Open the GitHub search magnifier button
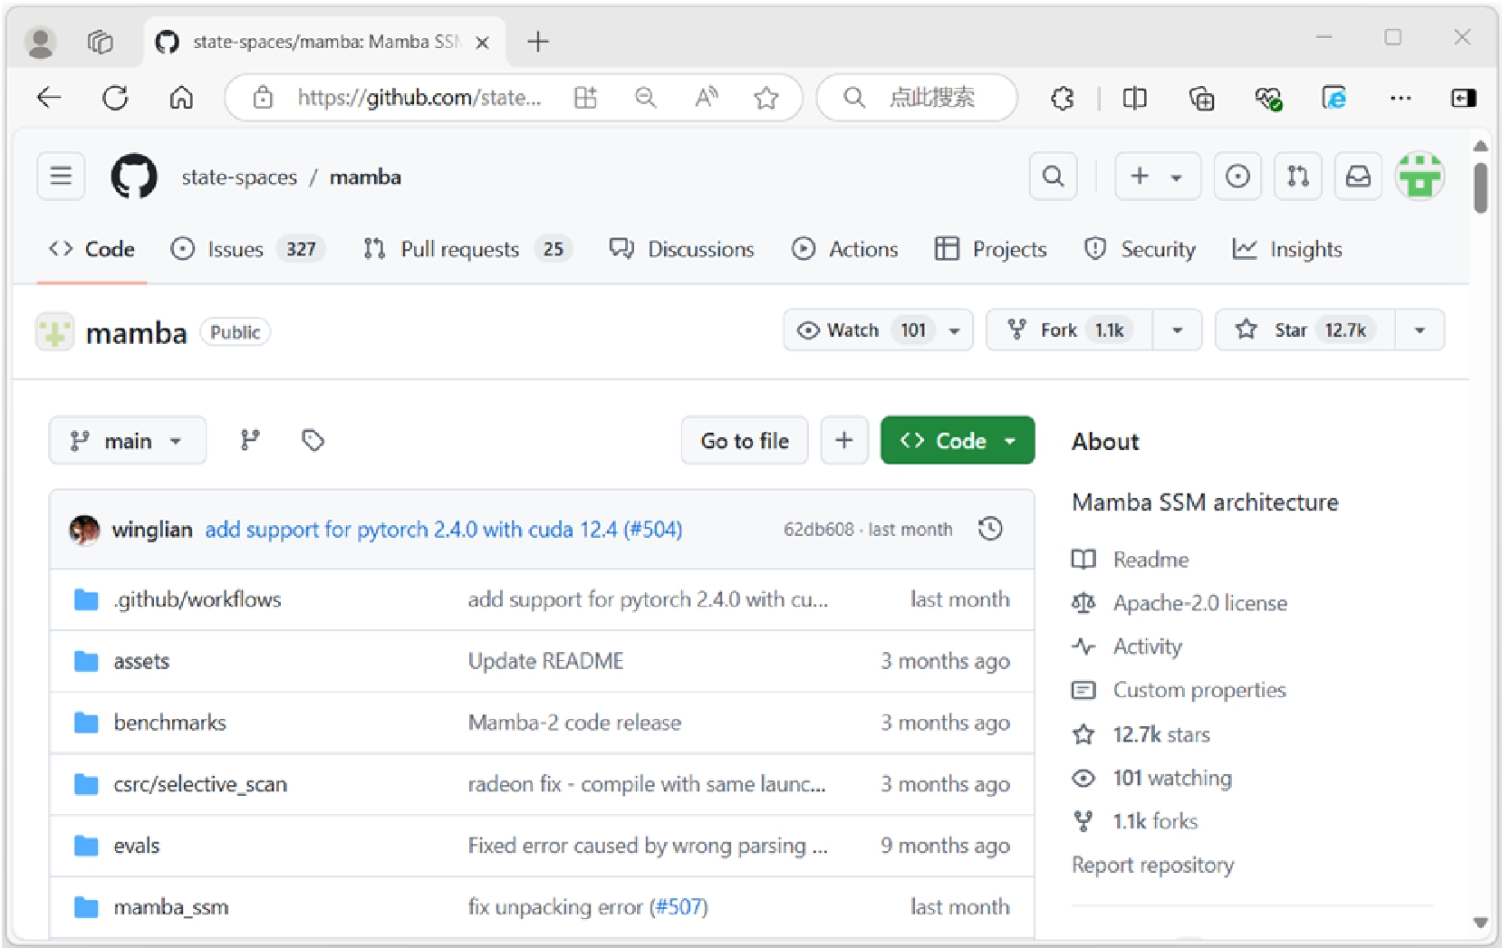The width and height of the screenshot is (1502, 948). point(1053,176)
